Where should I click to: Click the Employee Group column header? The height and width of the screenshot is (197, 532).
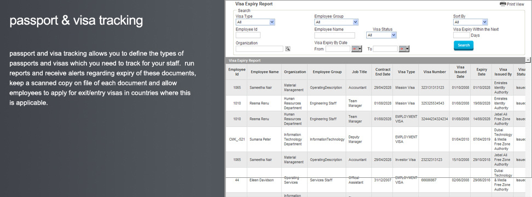point(327,72)
